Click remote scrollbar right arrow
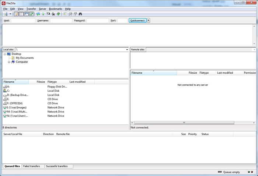This screenshot has height=176, width=258. click(254, 123)
